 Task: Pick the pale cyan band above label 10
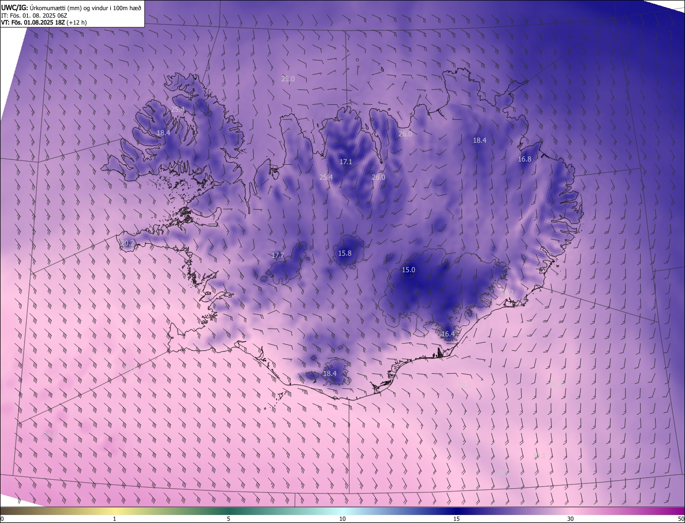tap(342, 511)
